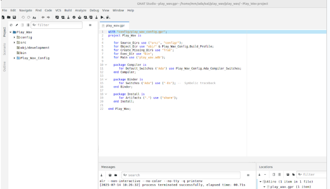Run the main with the play icon

click(102, 17)
